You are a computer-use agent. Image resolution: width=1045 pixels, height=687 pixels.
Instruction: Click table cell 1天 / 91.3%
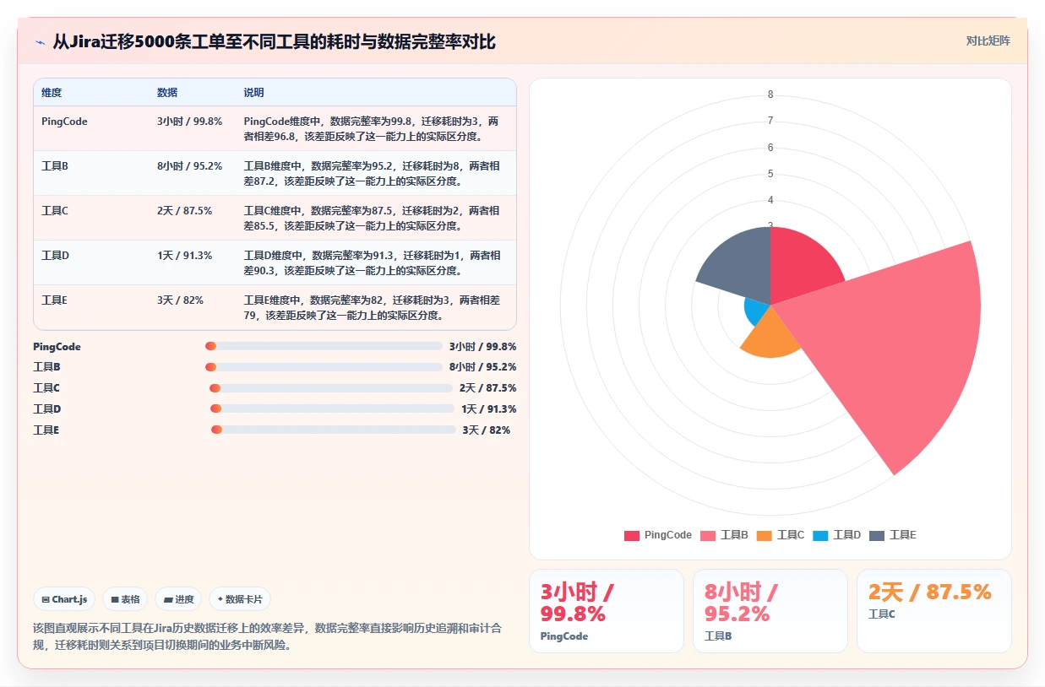pos(184,256)
